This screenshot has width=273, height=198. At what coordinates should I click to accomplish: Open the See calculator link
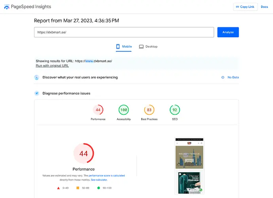99,180
